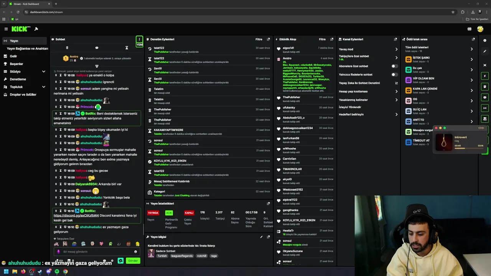Viewport: 491px width, 276px height.
Task: Click the trash icon under the Sohbet header
Action: click(67, 48)
